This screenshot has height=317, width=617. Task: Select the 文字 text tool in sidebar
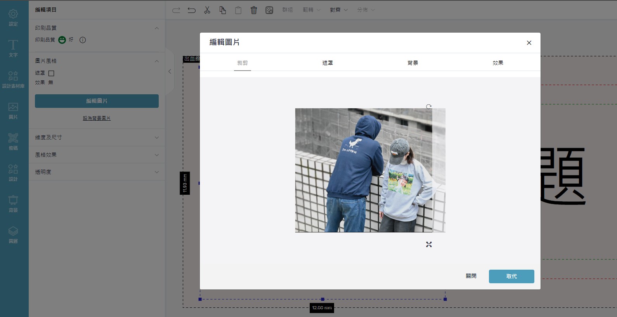[x=13, y=48]
